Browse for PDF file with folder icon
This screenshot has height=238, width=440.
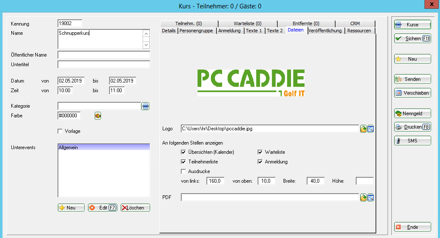(x=363, y=198)
